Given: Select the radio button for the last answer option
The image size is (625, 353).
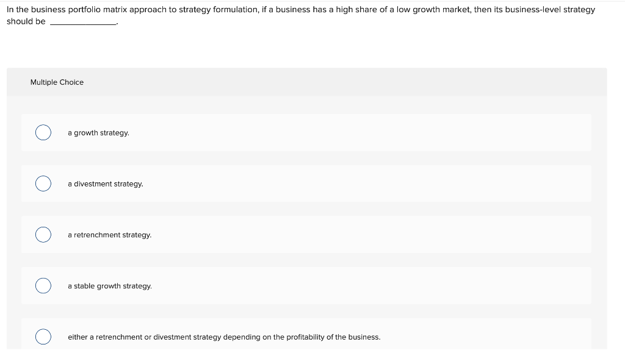Looking at the screenshot, I should (x=43, y=337).
